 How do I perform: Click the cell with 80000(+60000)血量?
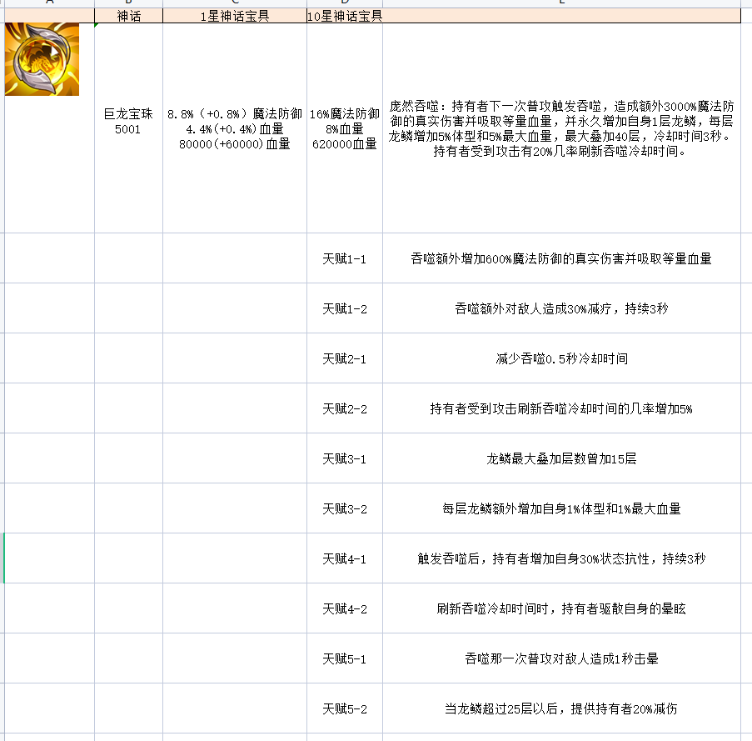click(x=235, y=128)
